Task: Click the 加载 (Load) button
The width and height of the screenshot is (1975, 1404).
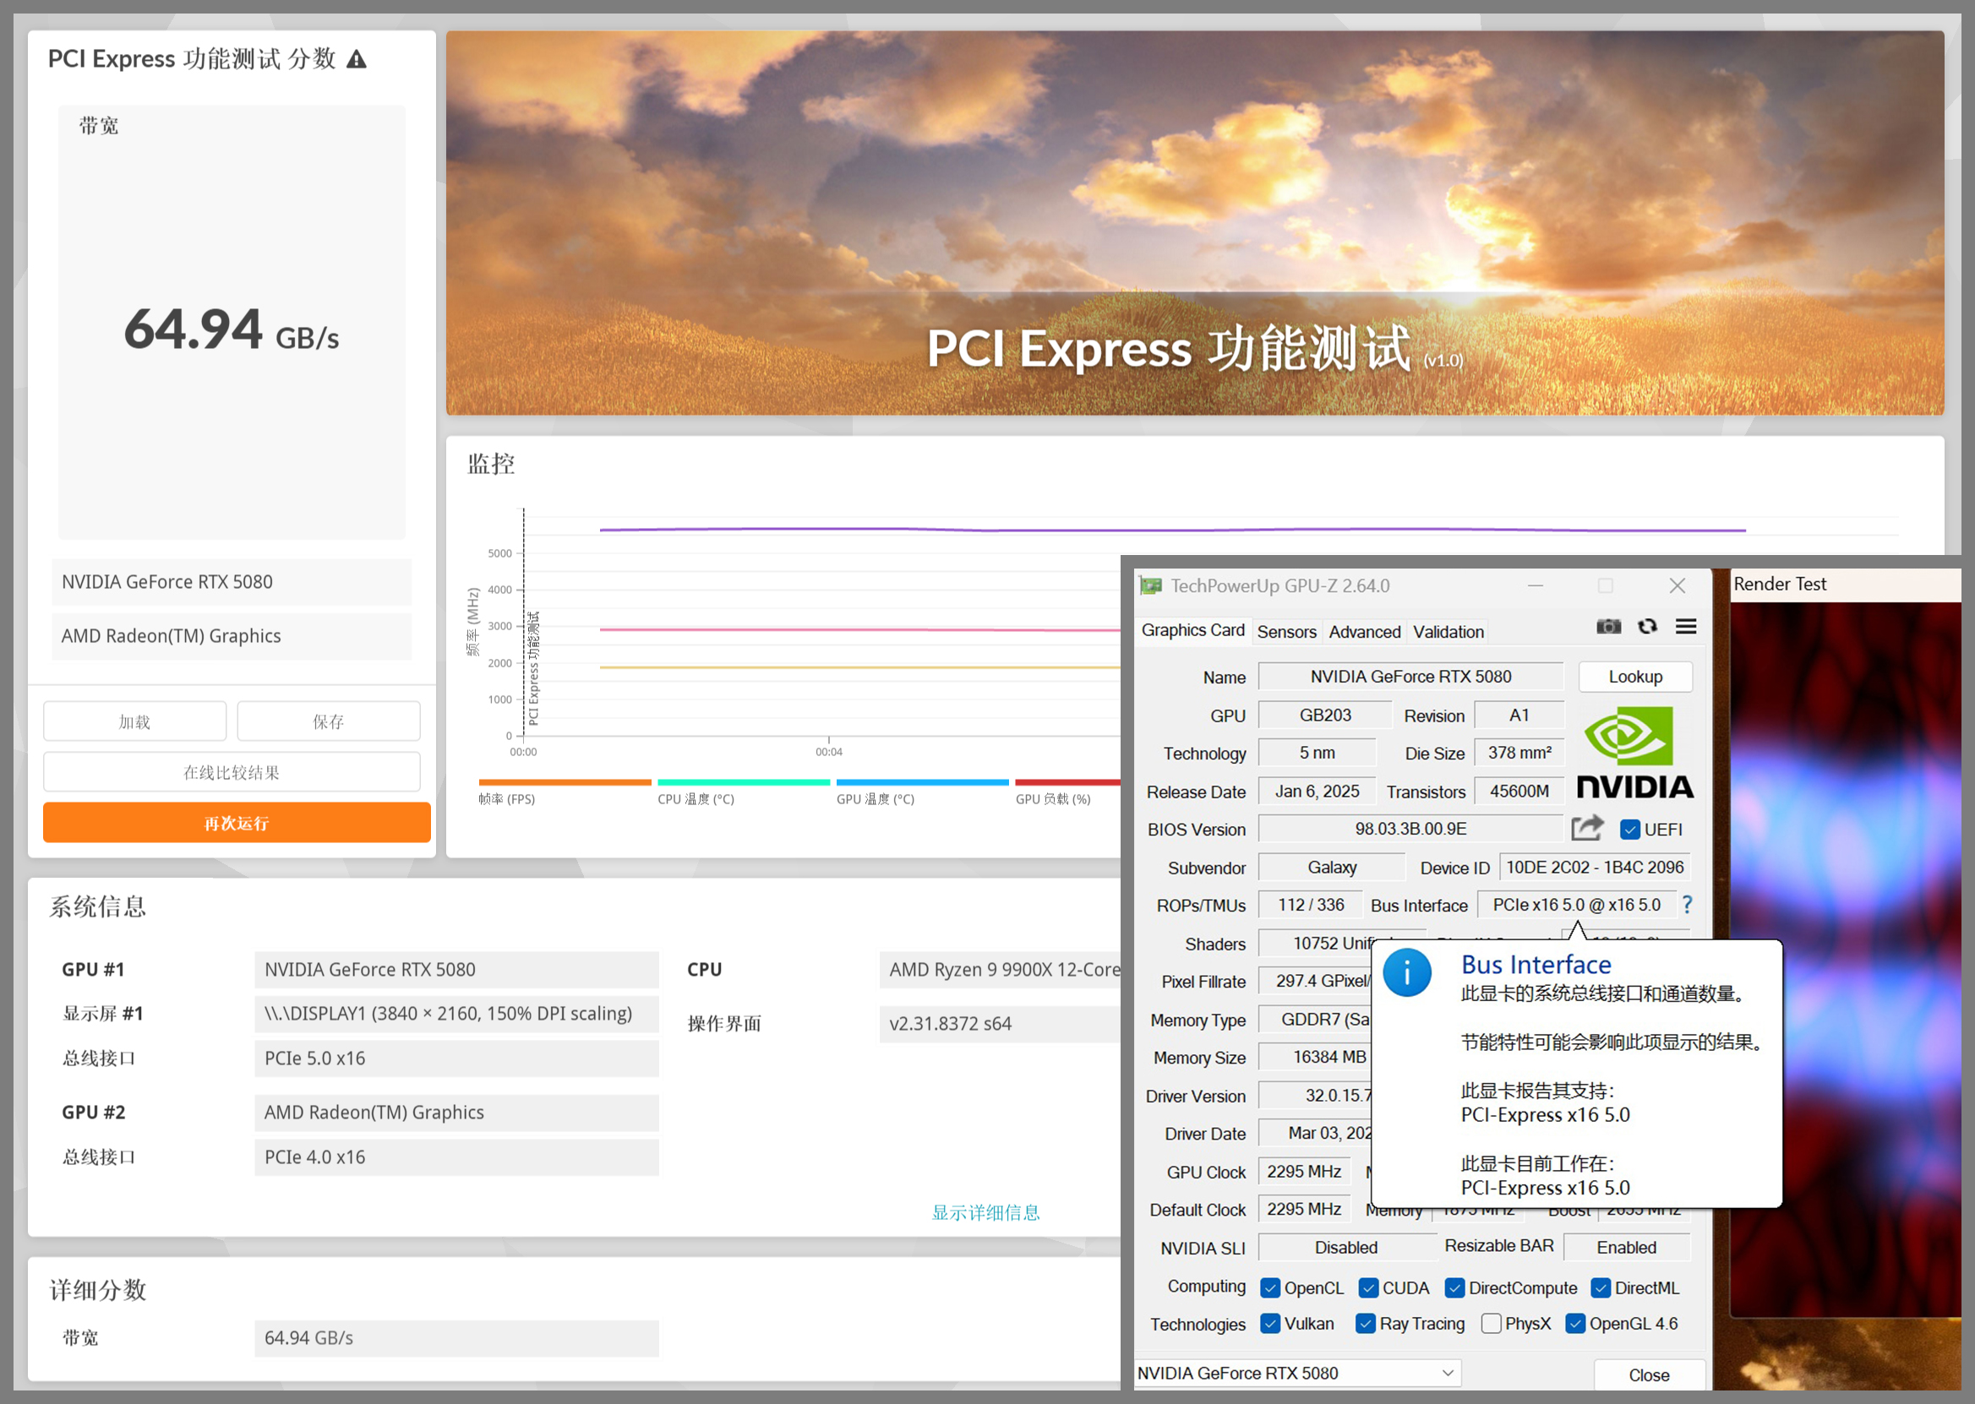Action: point(135,721)
